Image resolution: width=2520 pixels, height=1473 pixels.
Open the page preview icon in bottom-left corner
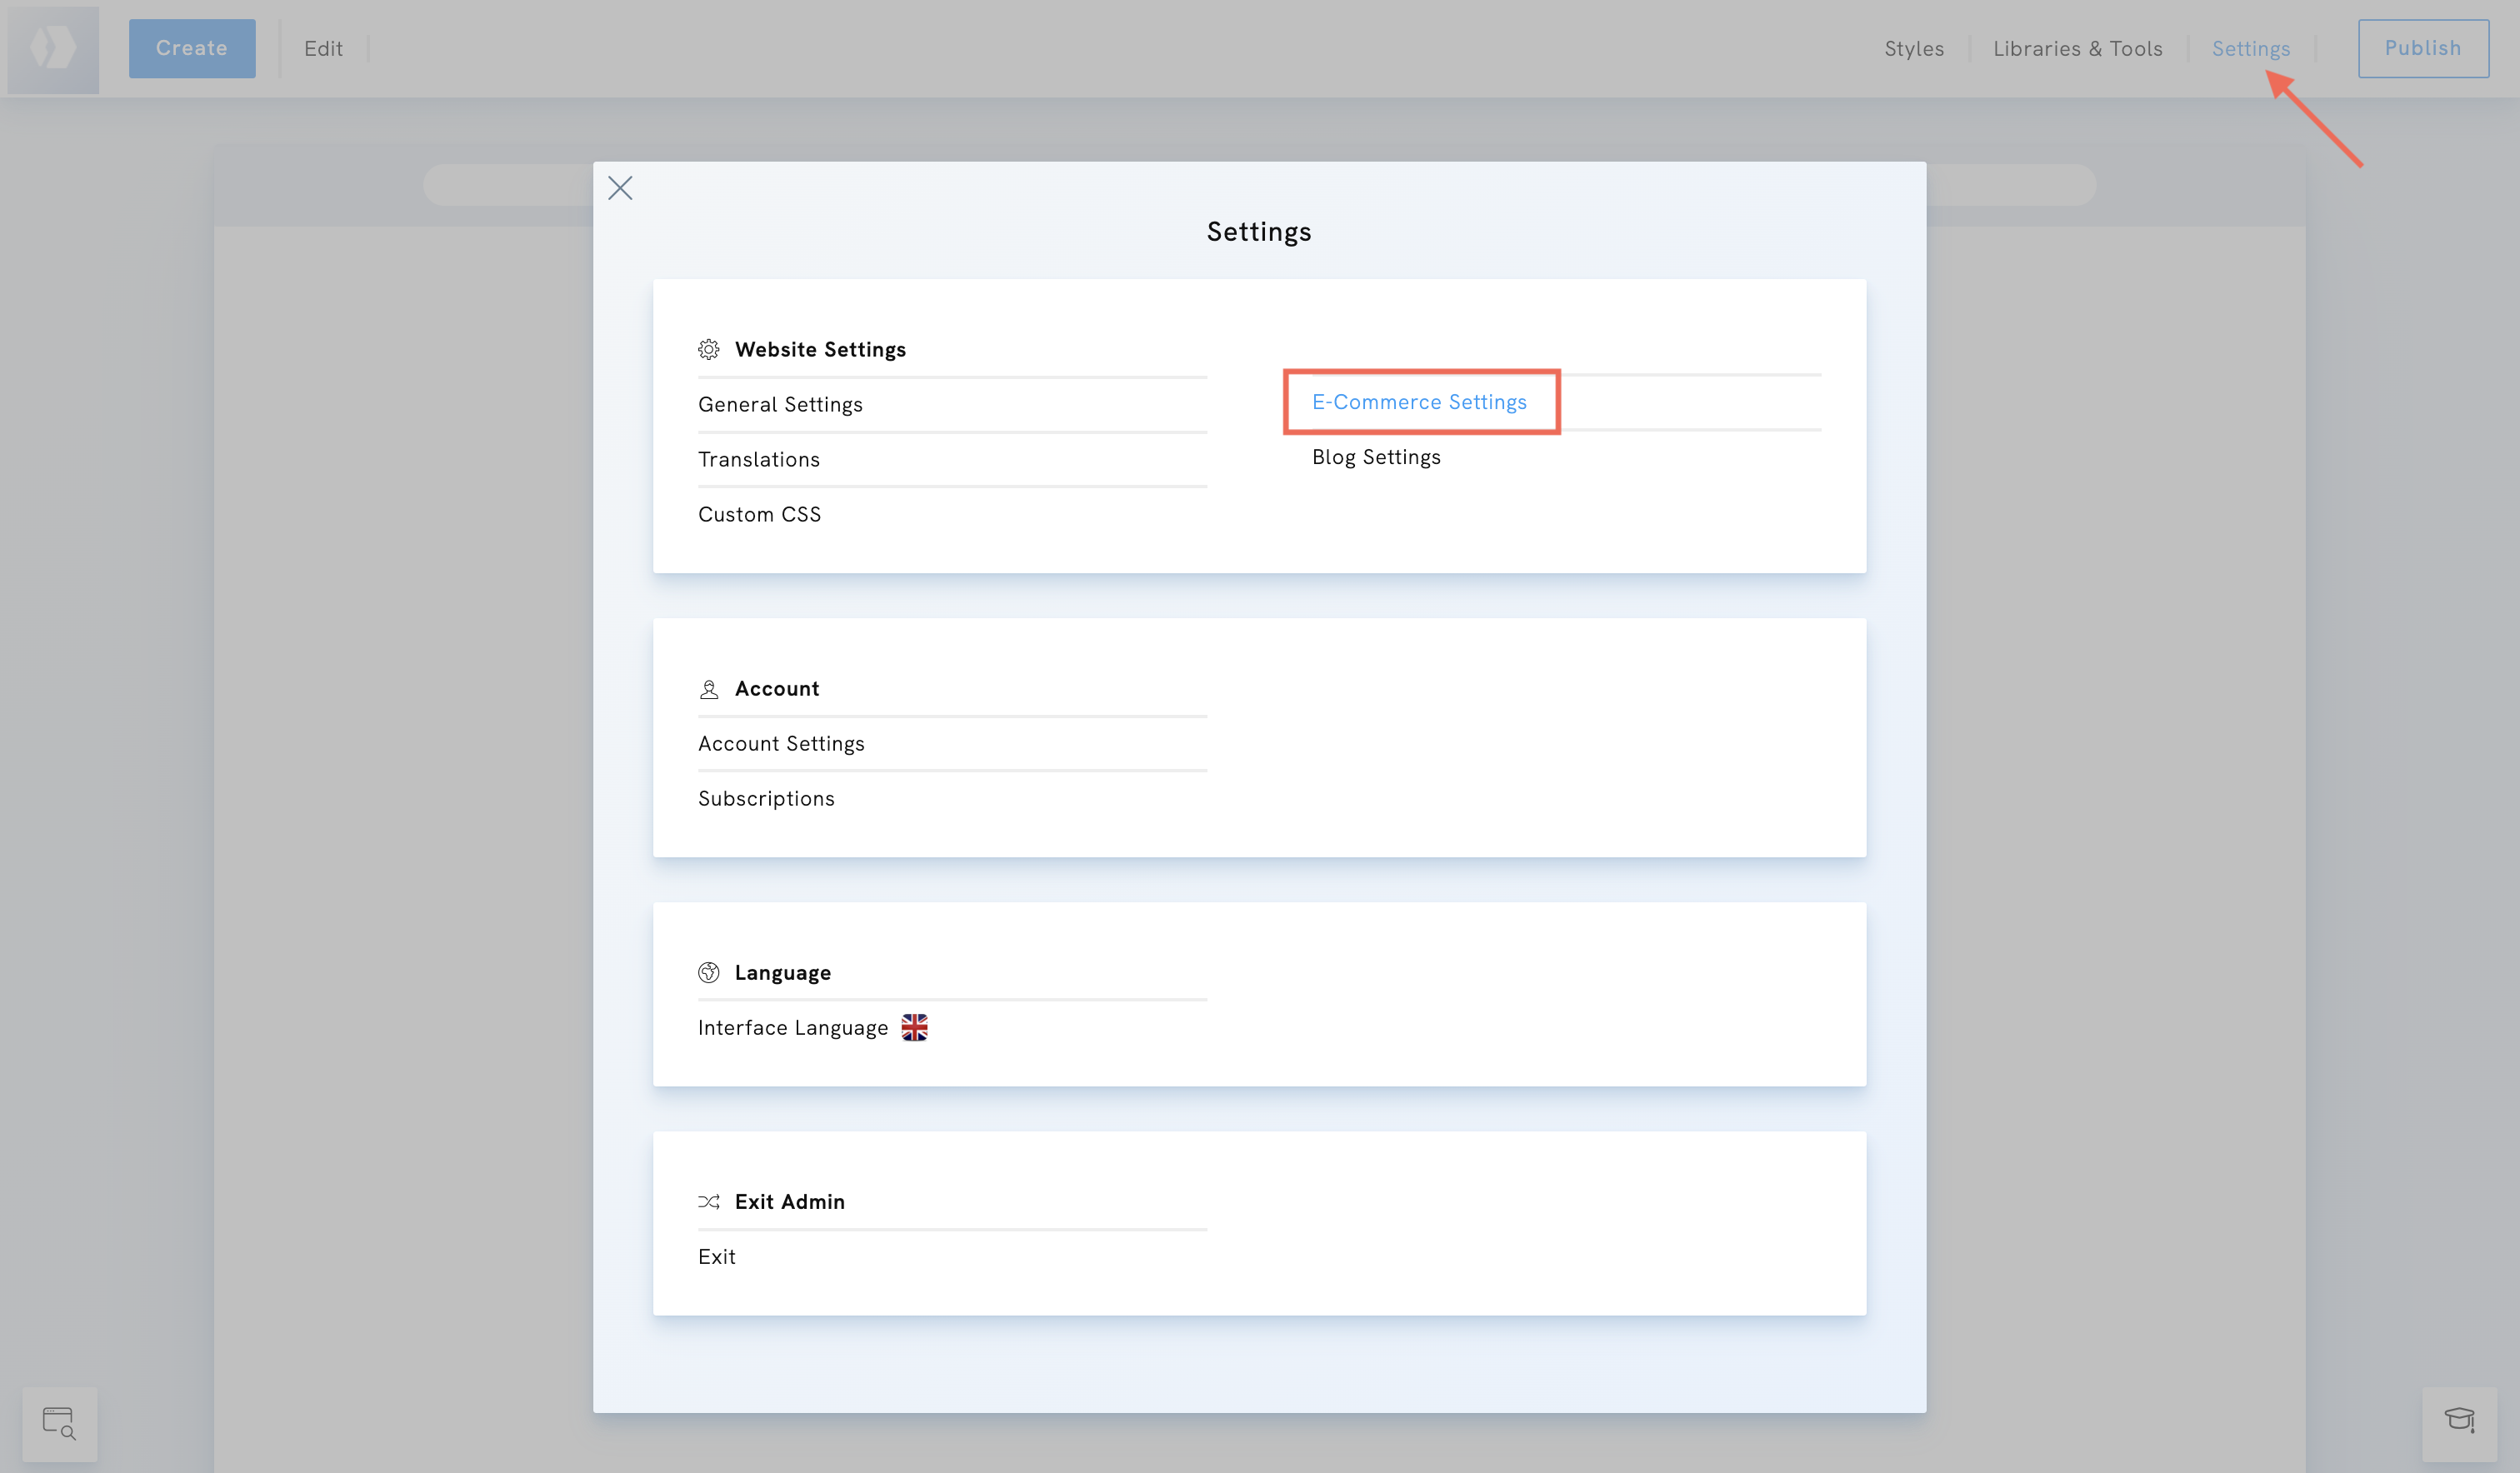click(x=59, y=1422)
